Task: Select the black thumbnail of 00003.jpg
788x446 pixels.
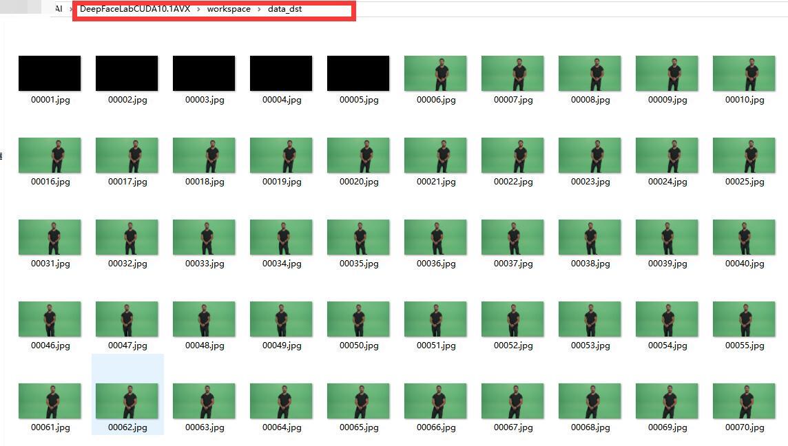Action: click(x=204, y=74)
